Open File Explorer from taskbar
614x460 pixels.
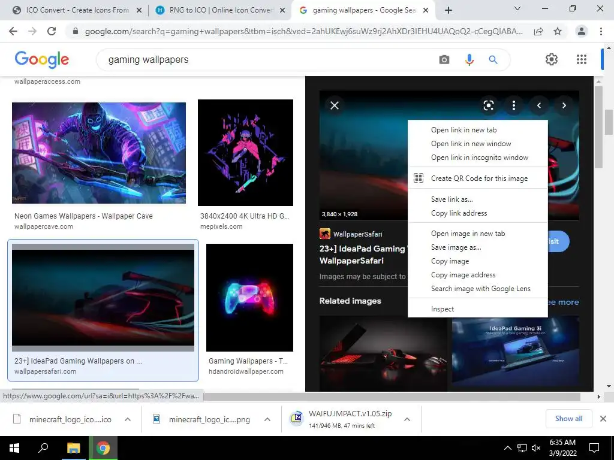coord(73,448)
